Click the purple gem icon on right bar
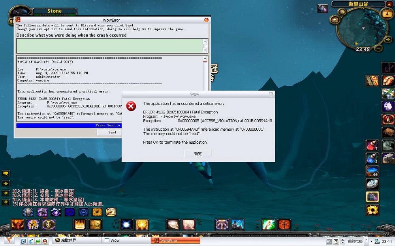This screenshot has width=395, height=246. coord(388,106)
